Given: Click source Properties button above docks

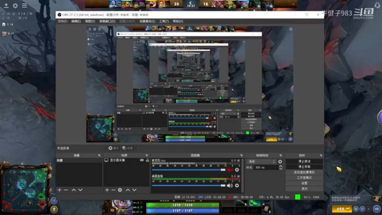Looking at the screenshot, I should [114, 148].
